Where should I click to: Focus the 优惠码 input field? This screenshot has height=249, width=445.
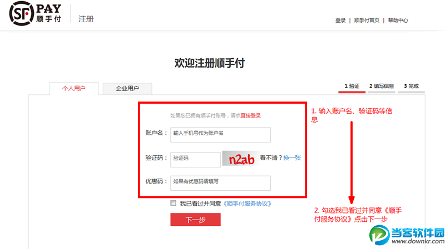click(220, 183)
